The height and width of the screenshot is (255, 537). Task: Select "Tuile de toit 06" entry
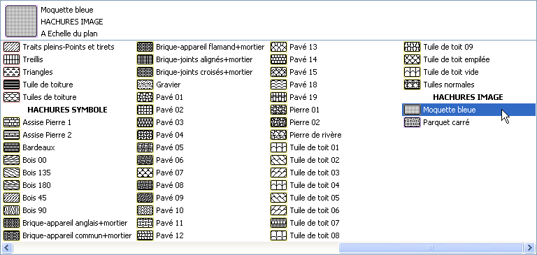click(x=305, y=210)
